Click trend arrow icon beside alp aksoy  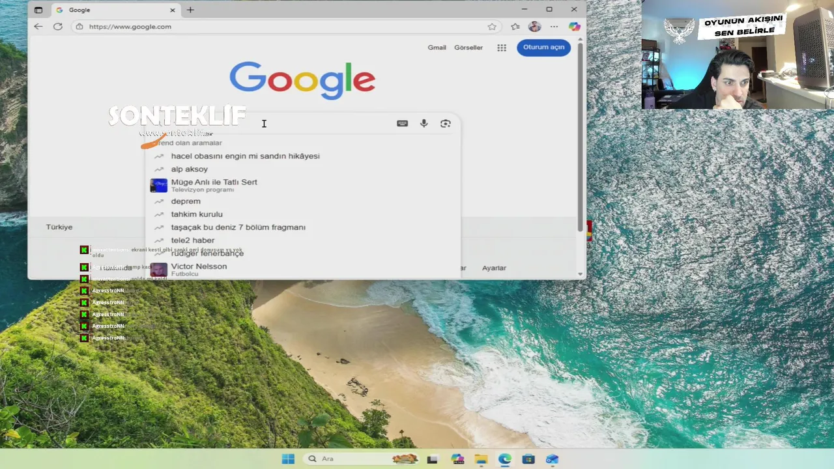(158, 169)
